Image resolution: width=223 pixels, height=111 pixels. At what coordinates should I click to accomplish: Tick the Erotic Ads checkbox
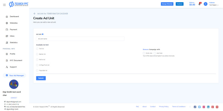144,53
